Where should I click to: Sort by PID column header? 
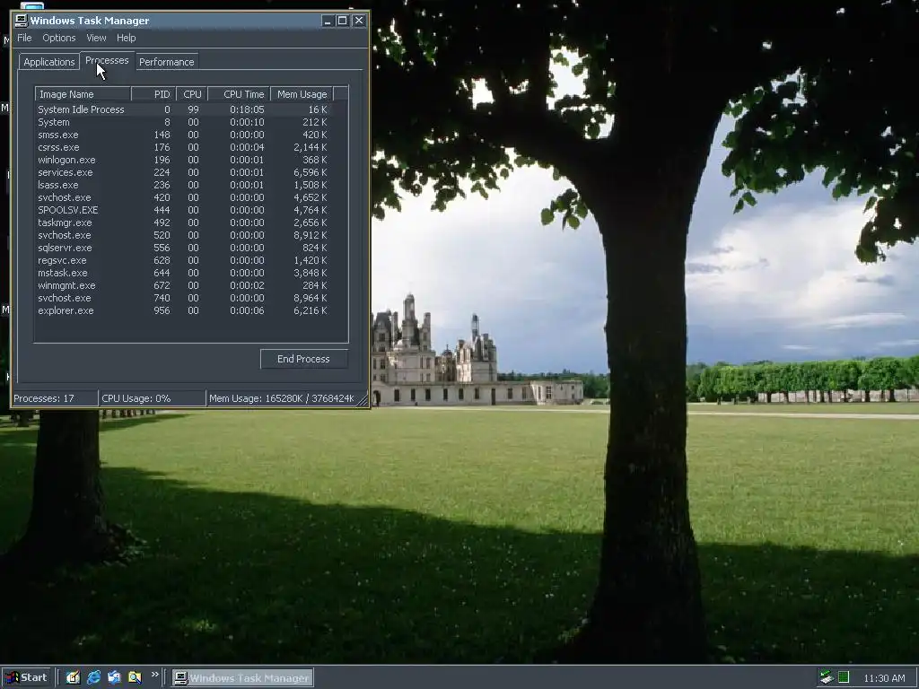tap(153, 93)
